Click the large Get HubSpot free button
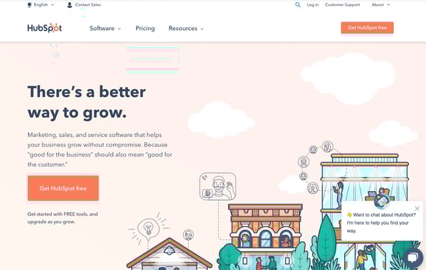Image resolution: width=426 pixels, height=270 pixels. point(63,188)
